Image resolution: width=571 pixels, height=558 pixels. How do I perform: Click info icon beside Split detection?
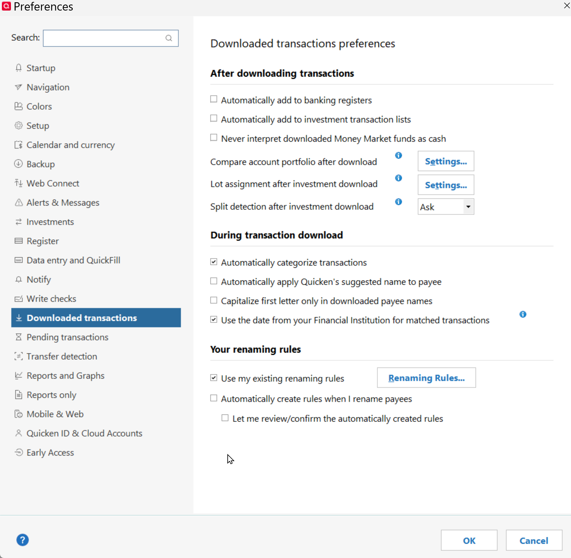click(x=398, y=202)
